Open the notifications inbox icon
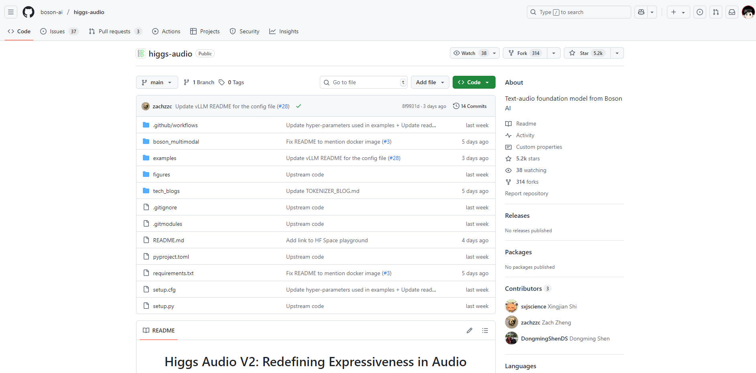The height and width of the screenshot is (373, 756). click(732, 12)
